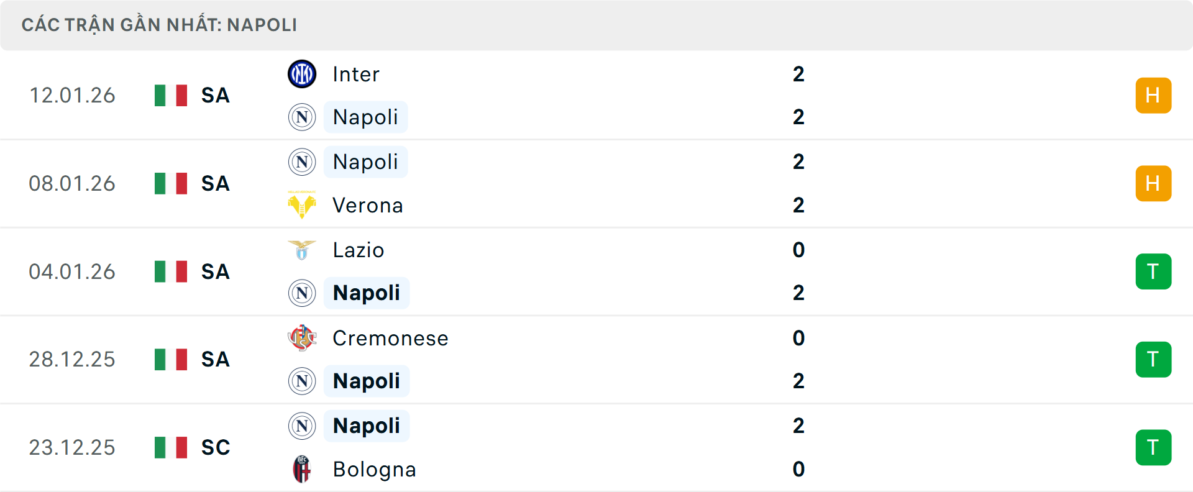Viewport: 1193px width, 492px height.
Task: Open the SA competition label for 08.01.26
Action: click(214, 183)
